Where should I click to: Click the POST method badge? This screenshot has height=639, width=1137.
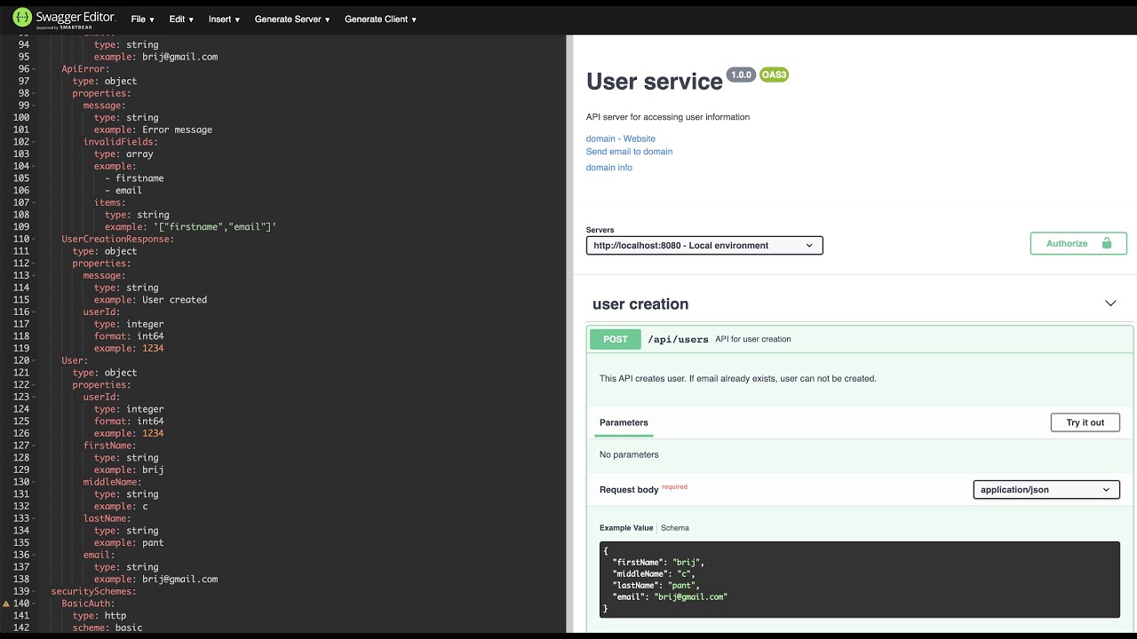(616, 339)
